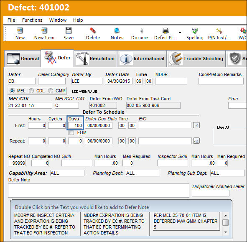Click the Repeat Days field
247x242 pixels.
click(75, 141)
